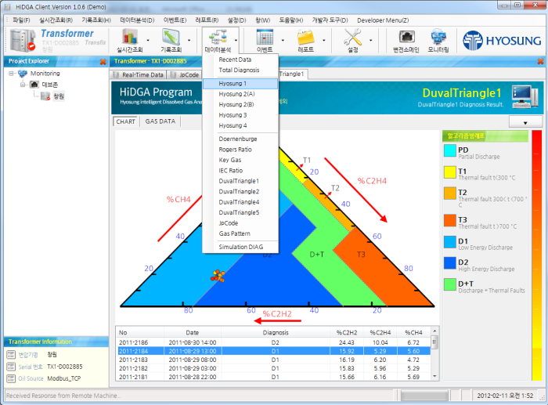
Task: Switch to the Real-Time Data tab
Action: (139, 74)
